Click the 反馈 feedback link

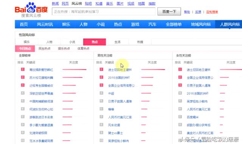(198, 12)
